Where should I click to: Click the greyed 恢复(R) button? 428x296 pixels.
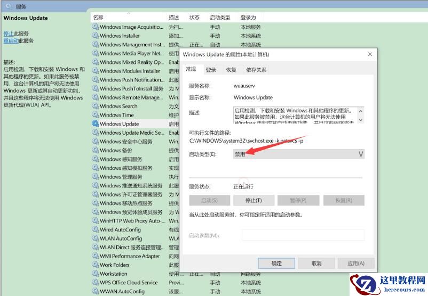tap(344, 200)
